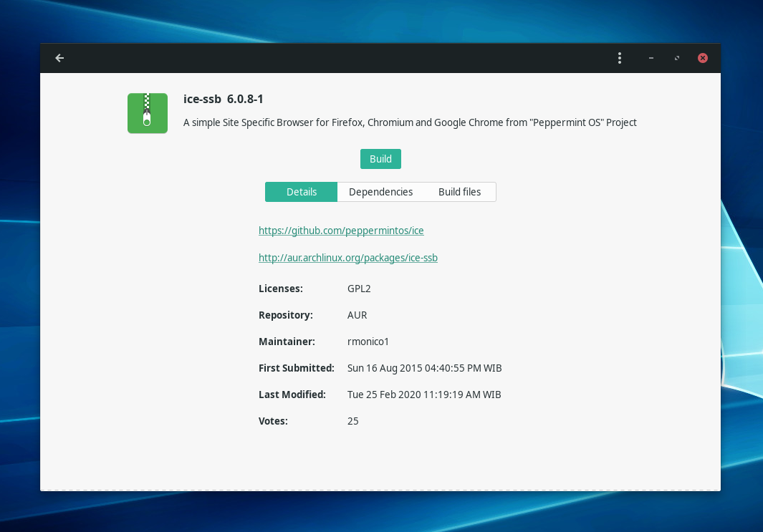Show the Build files tab

point(459,192)
